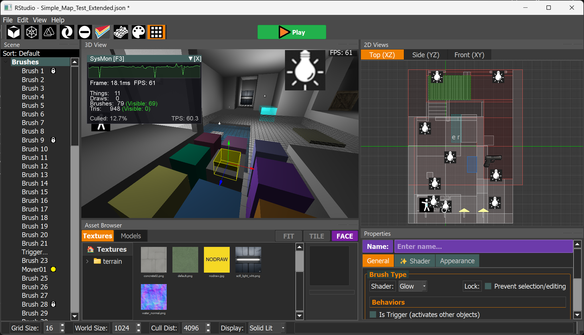584x335 pixels.
Task: Change the Display mode from Solid Lit
Action: click(x=266, y=328)
